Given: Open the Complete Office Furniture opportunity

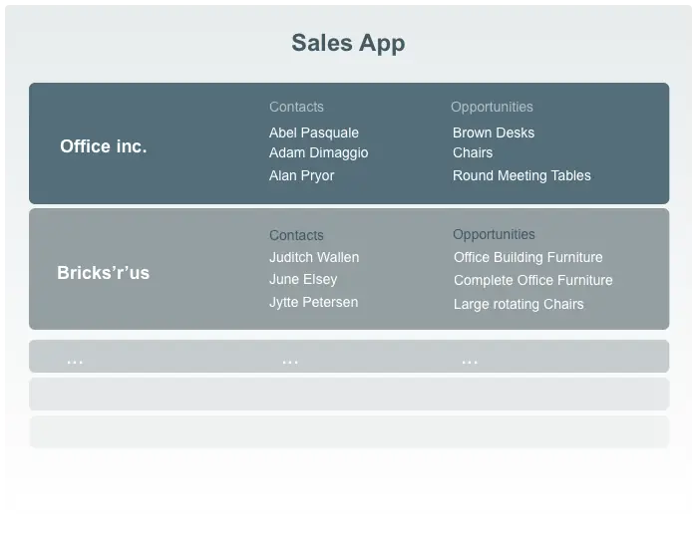Looking at the screenshot, I should 532,280.
